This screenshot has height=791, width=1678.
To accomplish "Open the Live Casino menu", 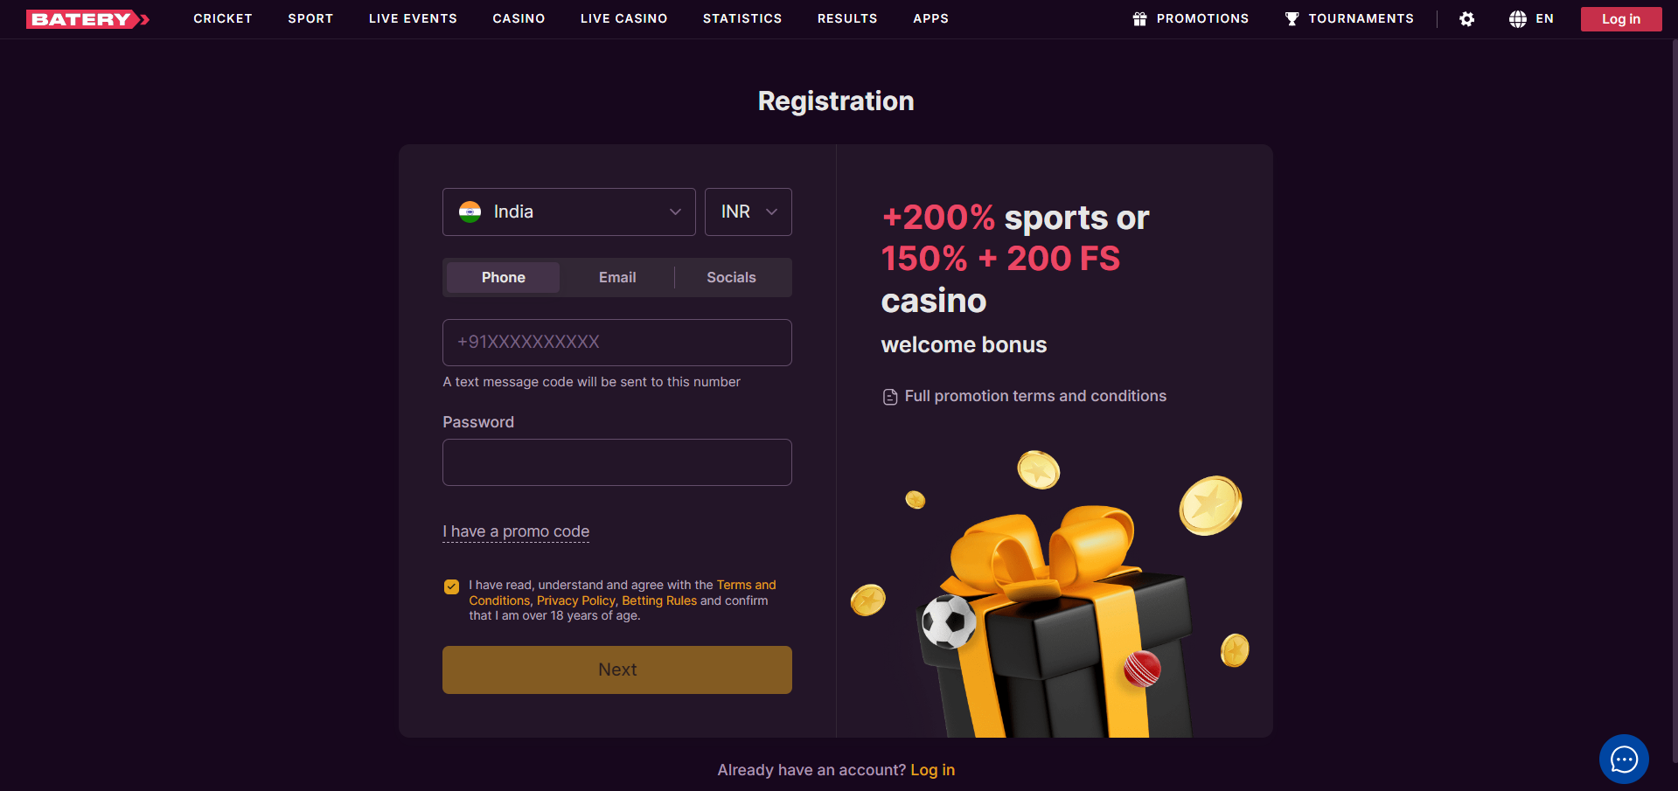I will click(x=623, y=18).
